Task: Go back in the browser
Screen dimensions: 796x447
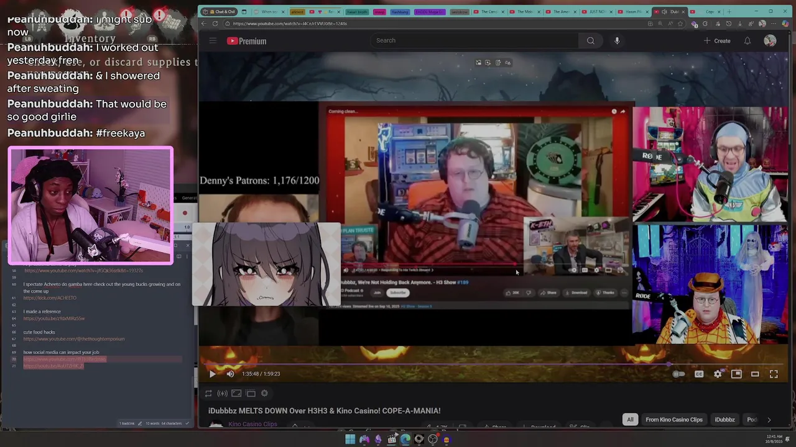Action: pyautogui.click(x=203, y=24)
